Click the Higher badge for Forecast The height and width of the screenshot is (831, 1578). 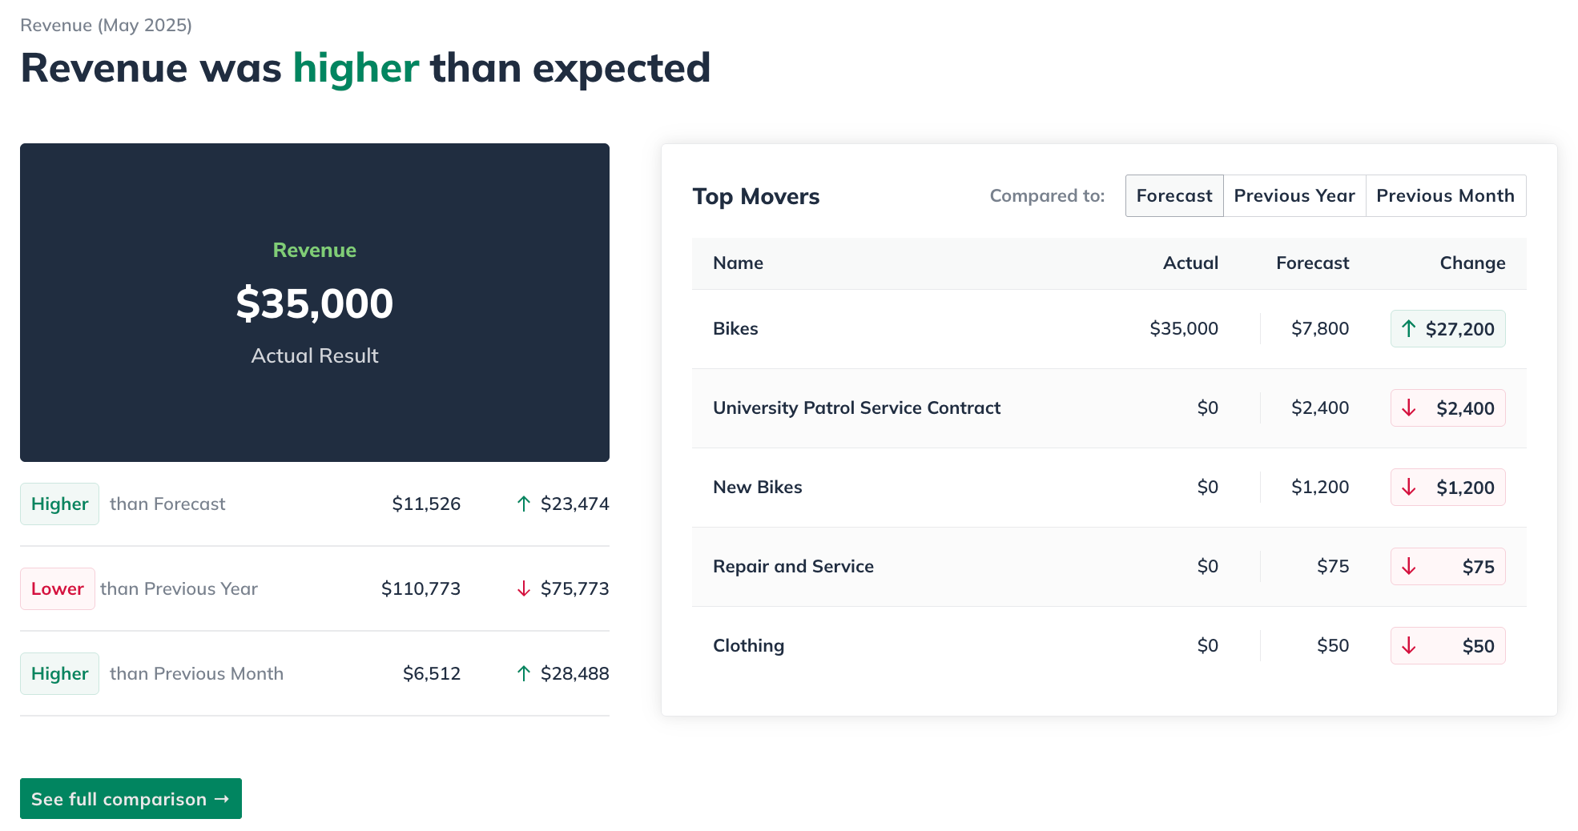pyautogui.click(x=60, y=504)
